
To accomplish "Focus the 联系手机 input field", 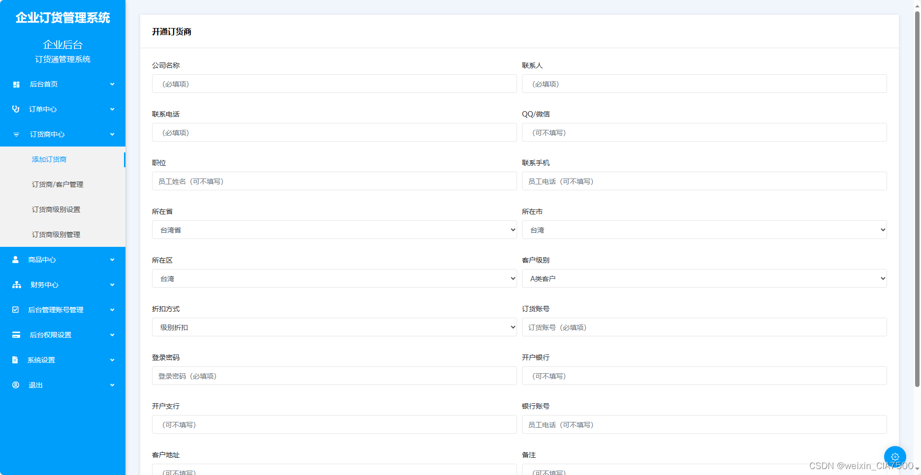I will (705, 181).
